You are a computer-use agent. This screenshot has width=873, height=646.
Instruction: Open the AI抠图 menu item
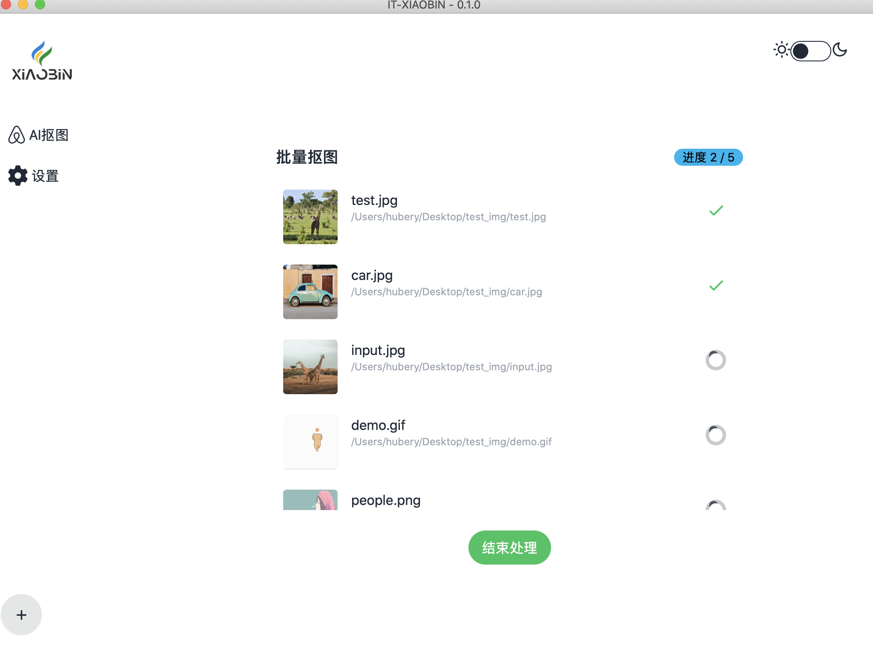pyautogui.click(x=49, y=135)
